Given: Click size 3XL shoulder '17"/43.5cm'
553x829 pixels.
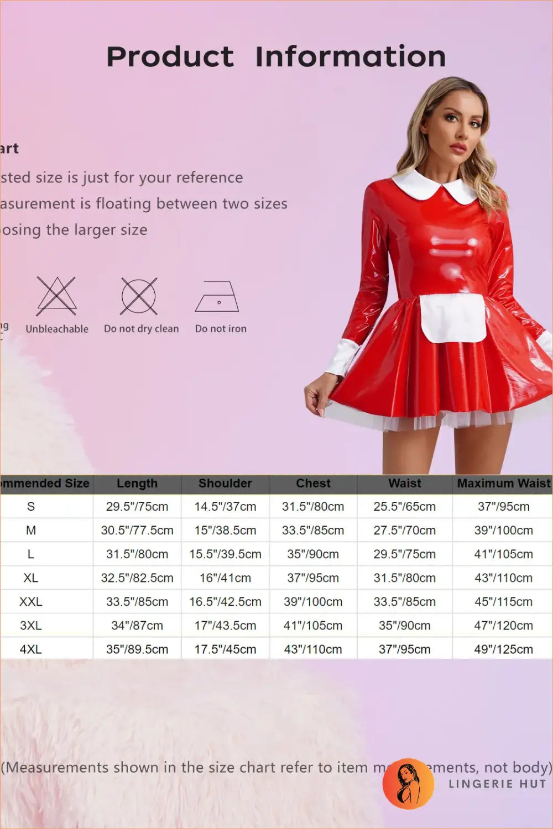Looking at the screenshot, I should point(225,625).
